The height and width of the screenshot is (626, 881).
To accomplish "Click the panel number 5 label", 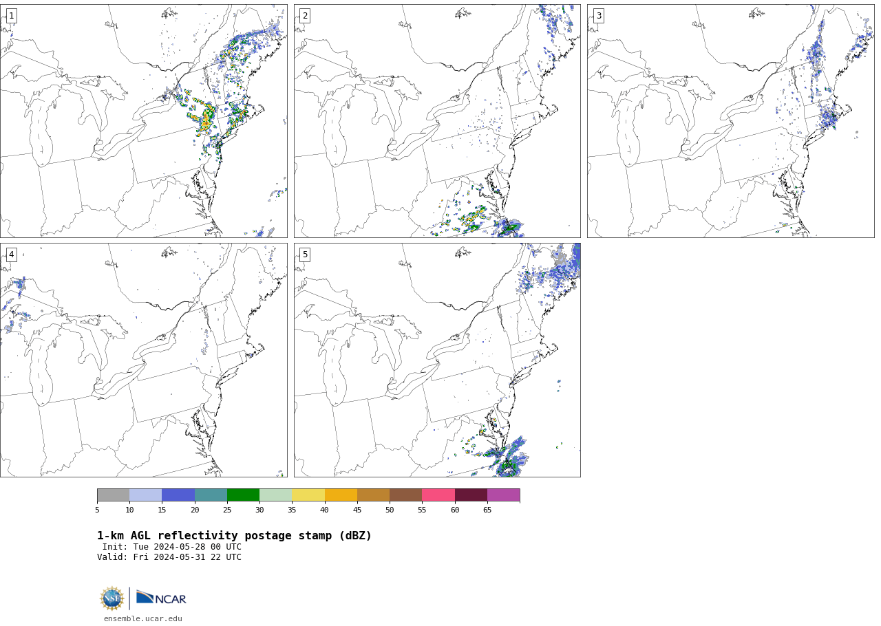I will [305, 255].
